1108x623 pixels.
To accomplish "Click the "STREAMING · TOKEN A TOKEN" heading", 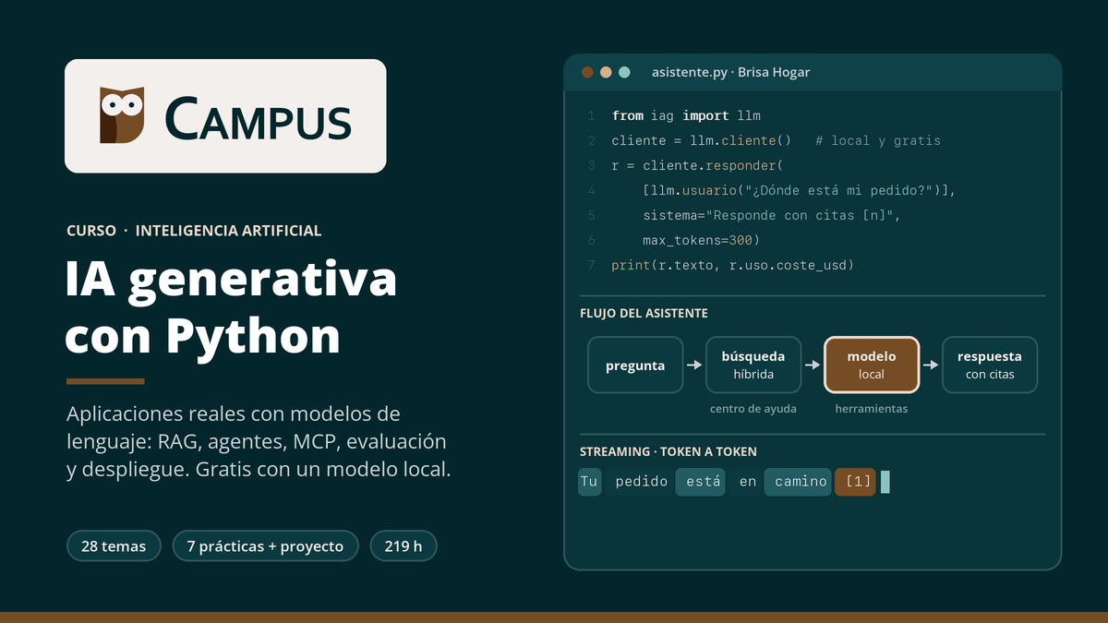I will click(x=668, y=451).
